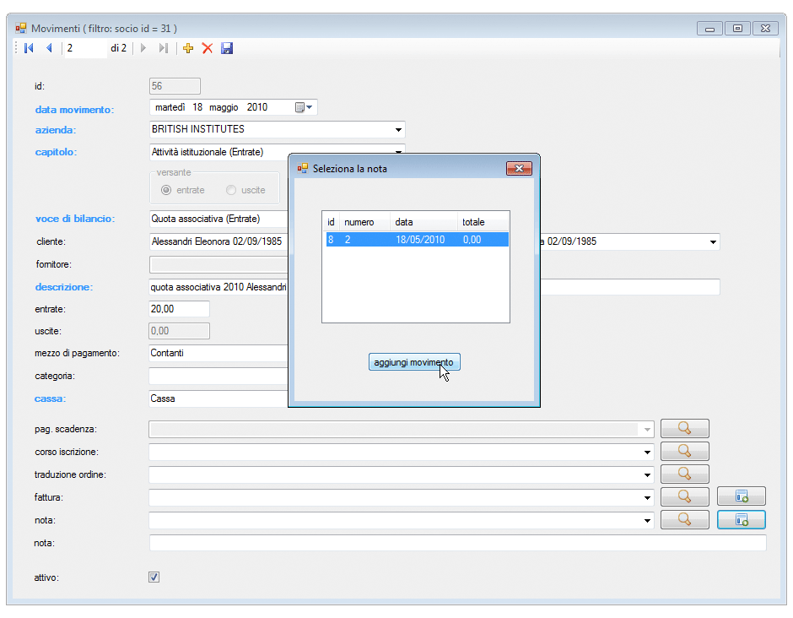
Task: Click the aggiungi movimento button
Action: pos(414,362)
